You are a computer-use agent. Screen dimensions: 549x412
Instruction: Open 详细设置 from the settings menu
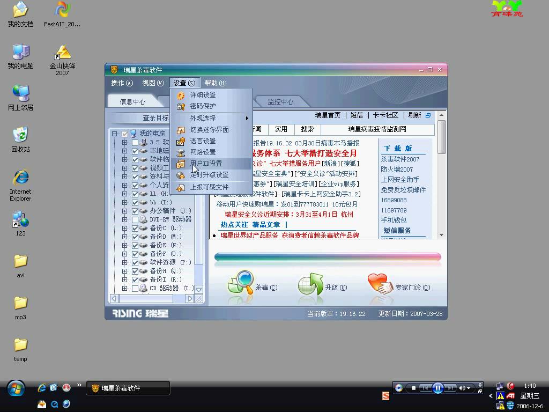(x=211, y=95)
